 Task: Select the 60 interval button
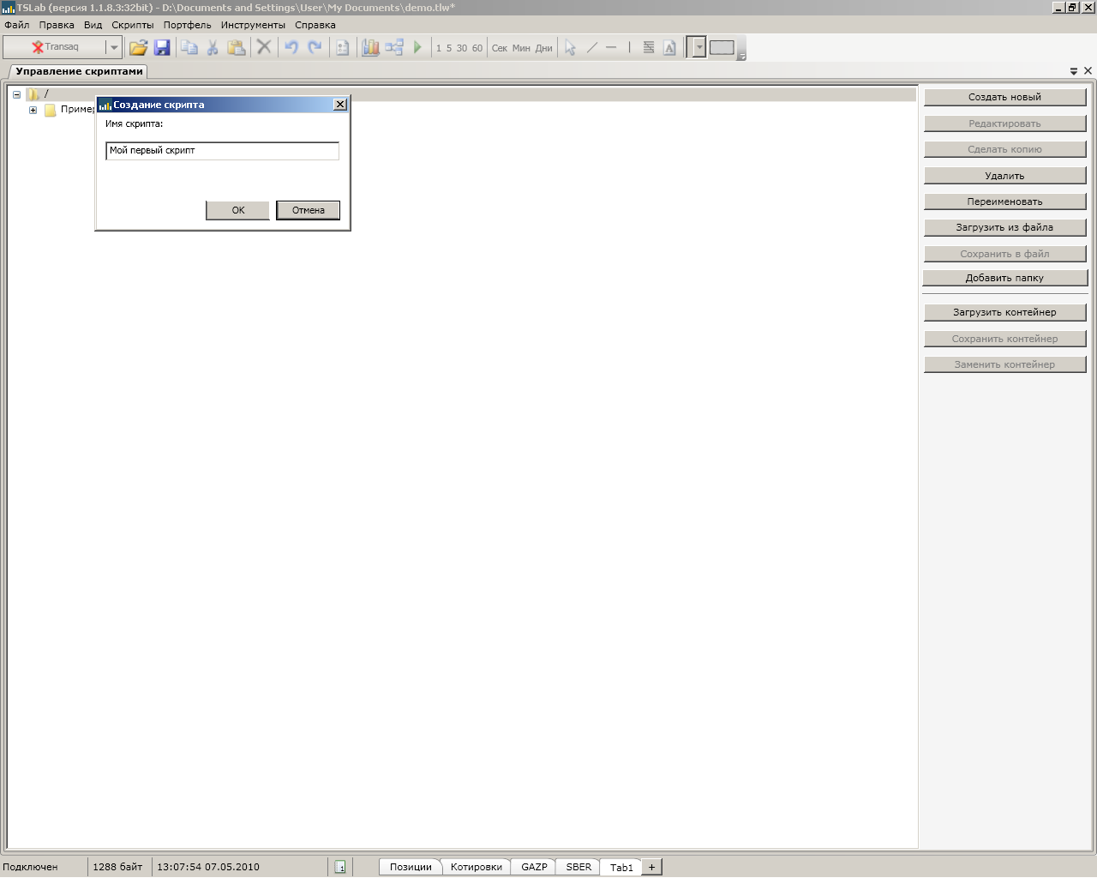(477, 48)
